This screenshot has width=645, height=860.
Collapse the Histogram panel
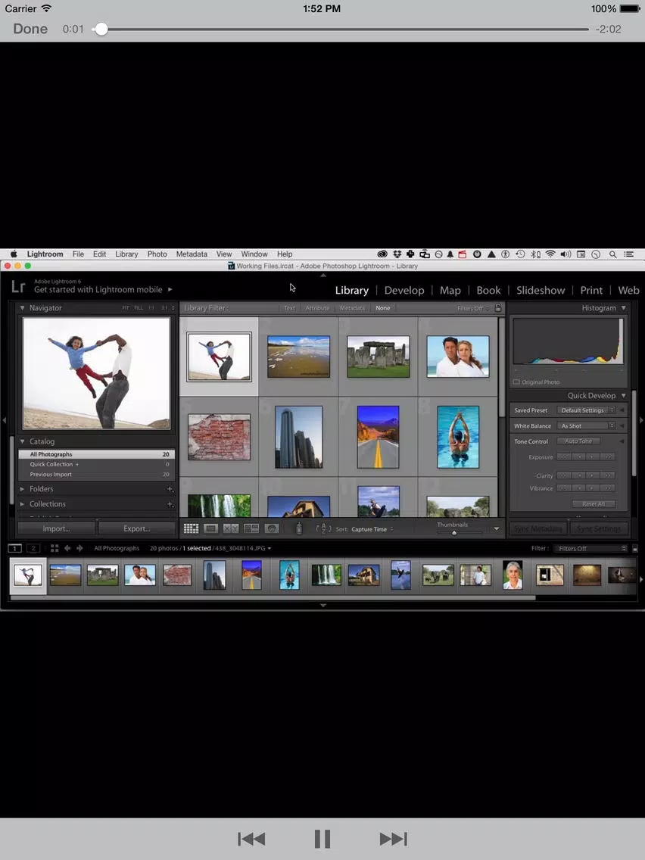tap(624, 308)
